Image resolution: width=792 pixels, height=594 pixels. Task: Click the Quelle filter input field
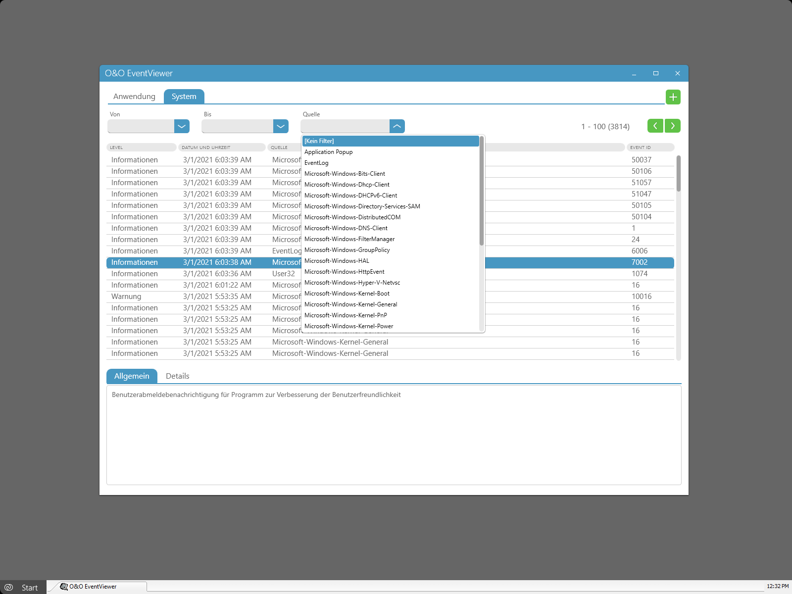click(345, 126)
